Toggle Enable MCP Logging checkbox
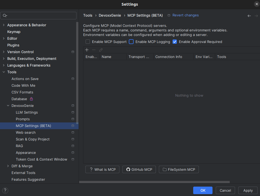Image resolution: width=260 pixels, height=196 pixels. pyautogui.click(x=131, y=42)
